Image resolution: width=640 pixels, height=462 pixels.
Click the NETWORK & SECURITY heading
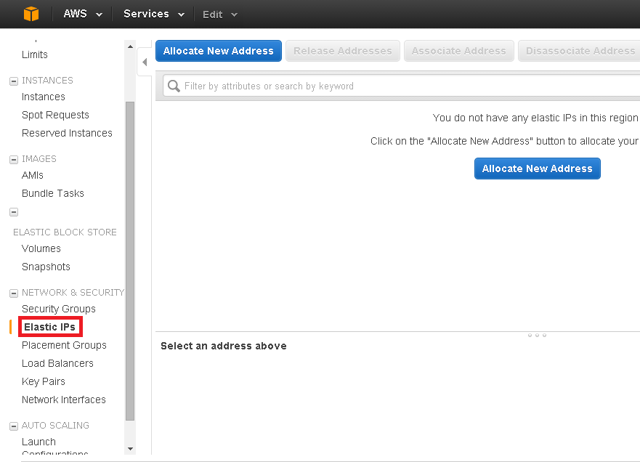point(73,293)
